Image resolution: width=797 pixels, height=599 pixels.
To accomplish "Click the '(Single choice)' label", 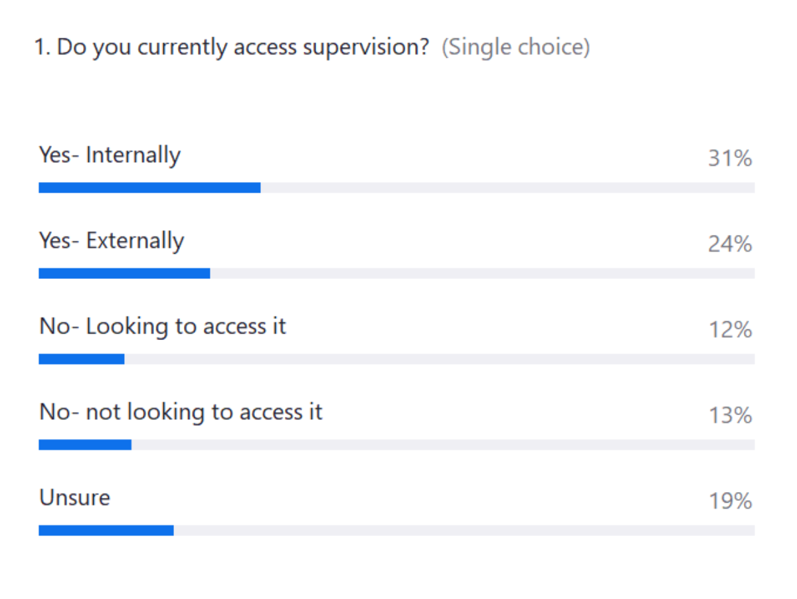I will click(516, 48).
